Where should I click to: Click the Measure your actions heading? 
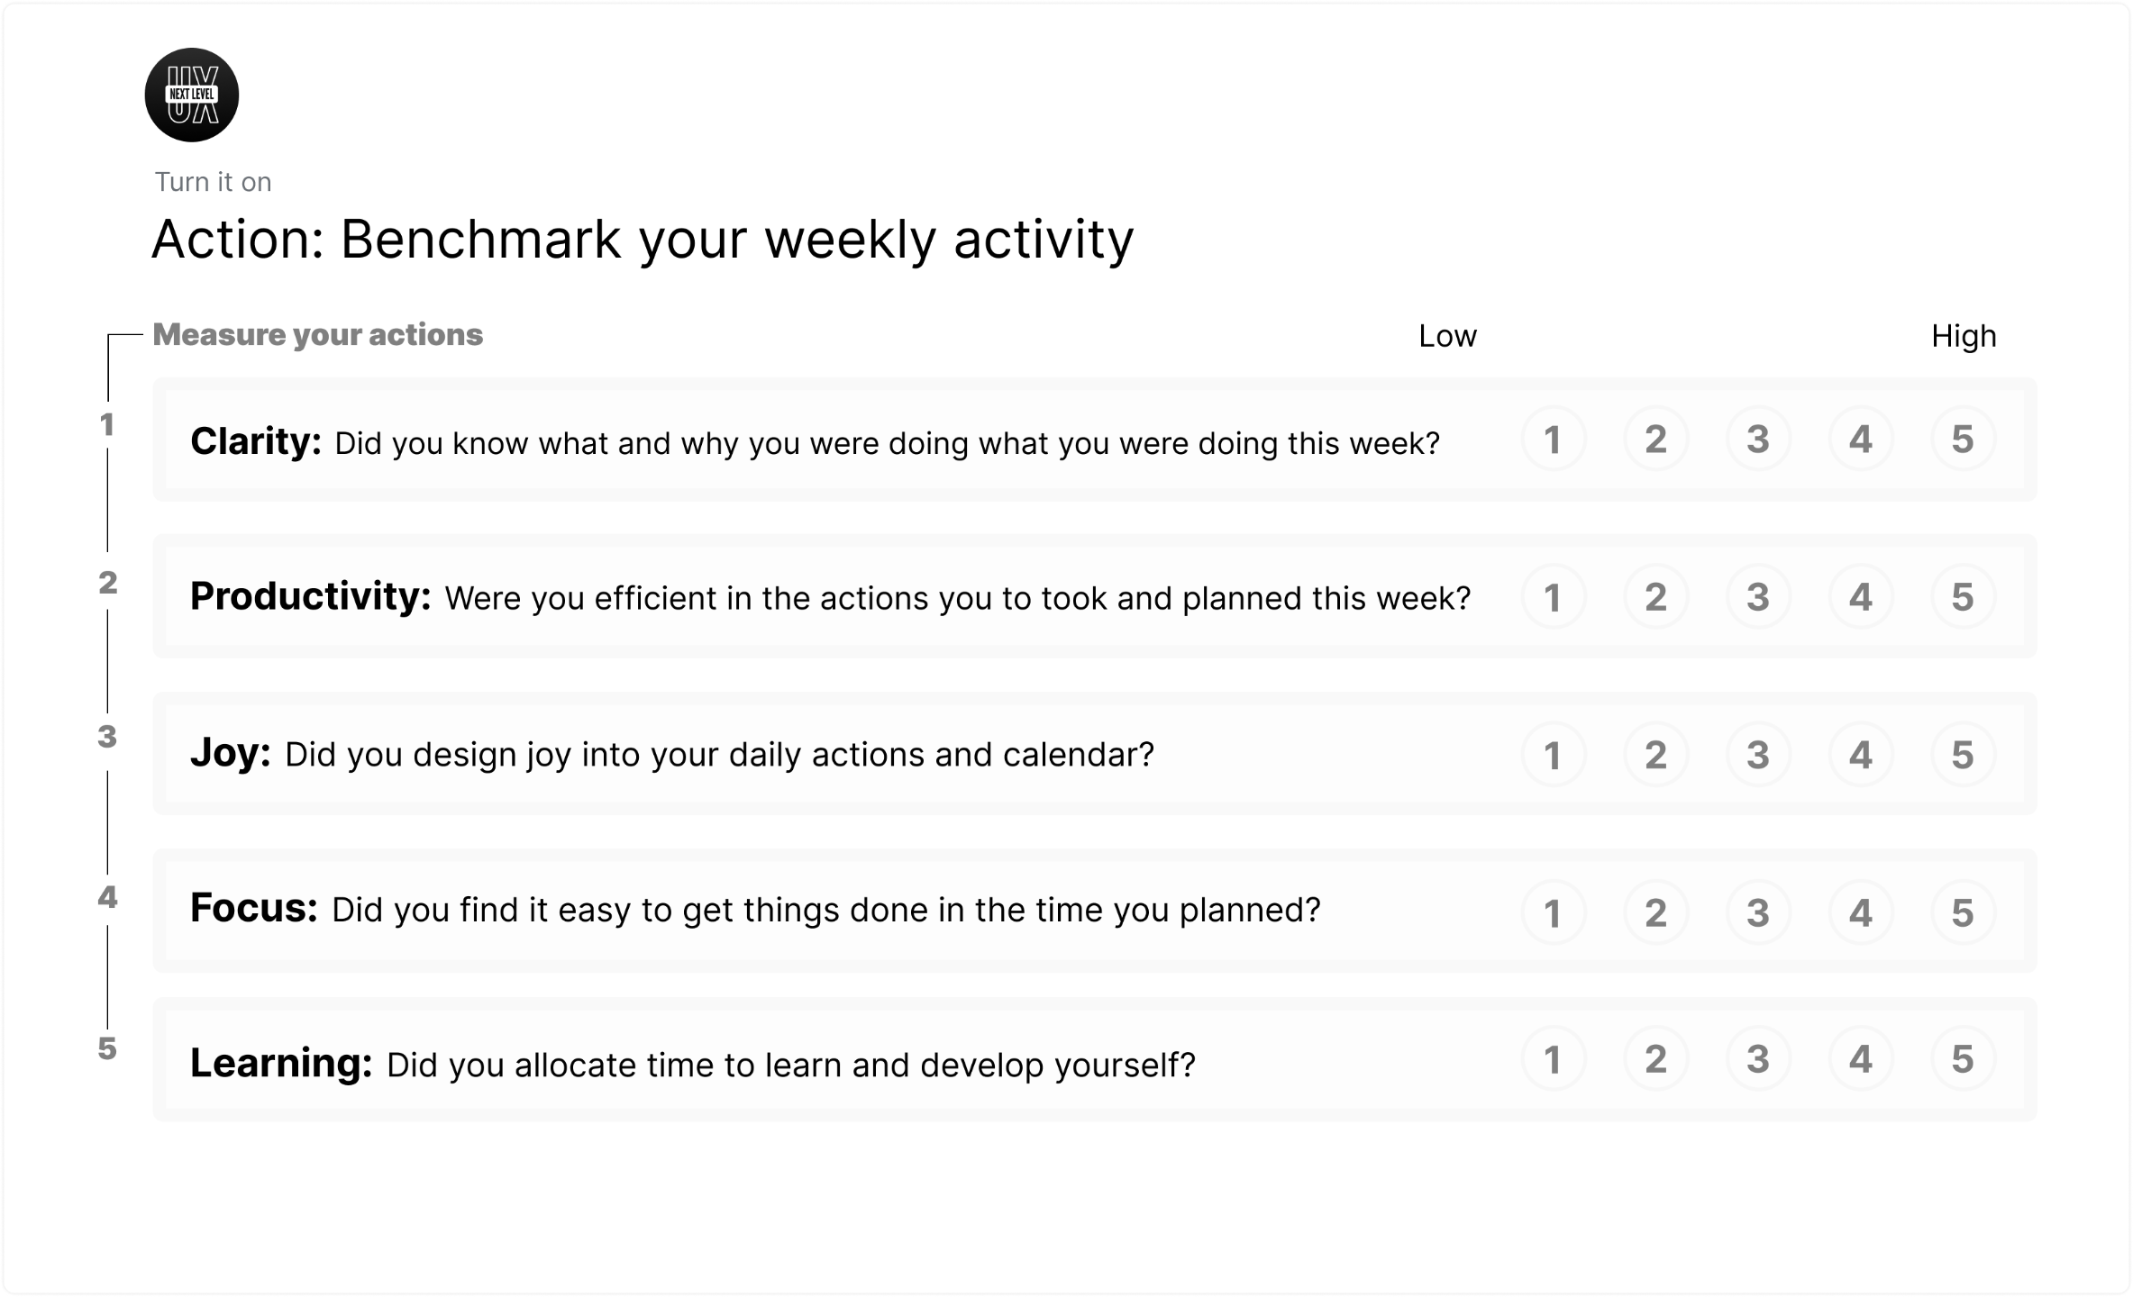(x=318, y=335)
